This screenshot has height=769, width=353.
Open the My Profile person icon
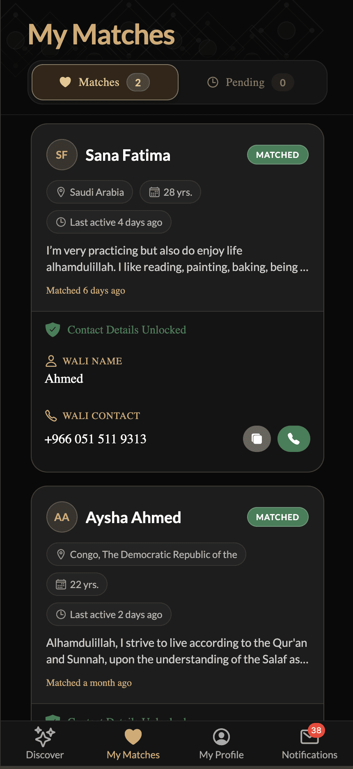221,737
